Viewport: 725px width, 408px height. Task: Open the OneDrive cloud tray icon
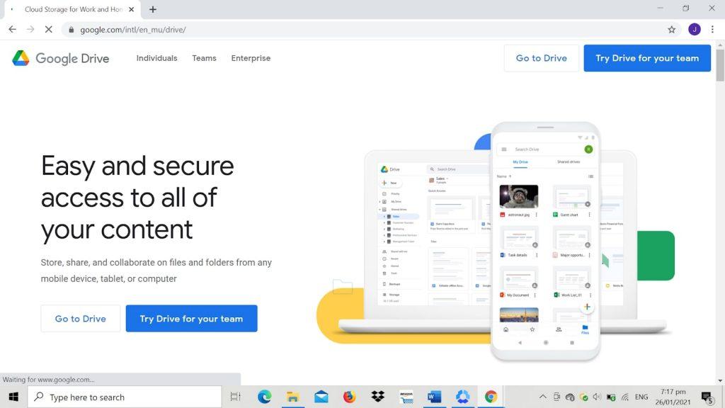(x=570, y=397)
